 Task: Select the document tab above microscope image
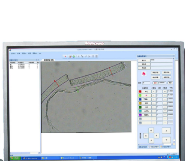[48, 60]
